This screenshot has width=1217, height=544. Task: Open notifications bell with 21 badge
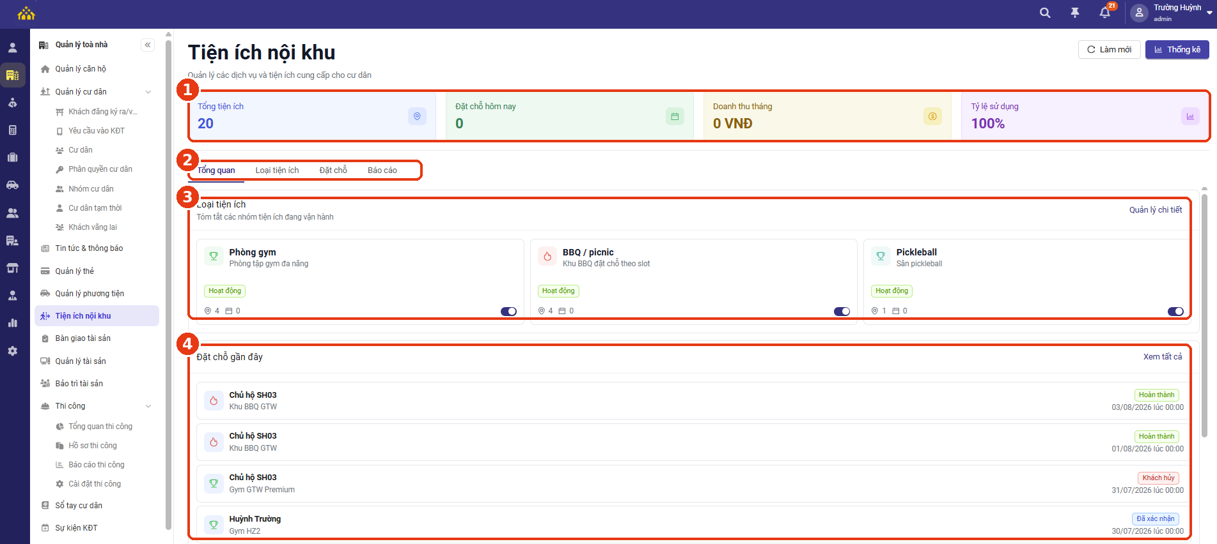pos(1105,13)
